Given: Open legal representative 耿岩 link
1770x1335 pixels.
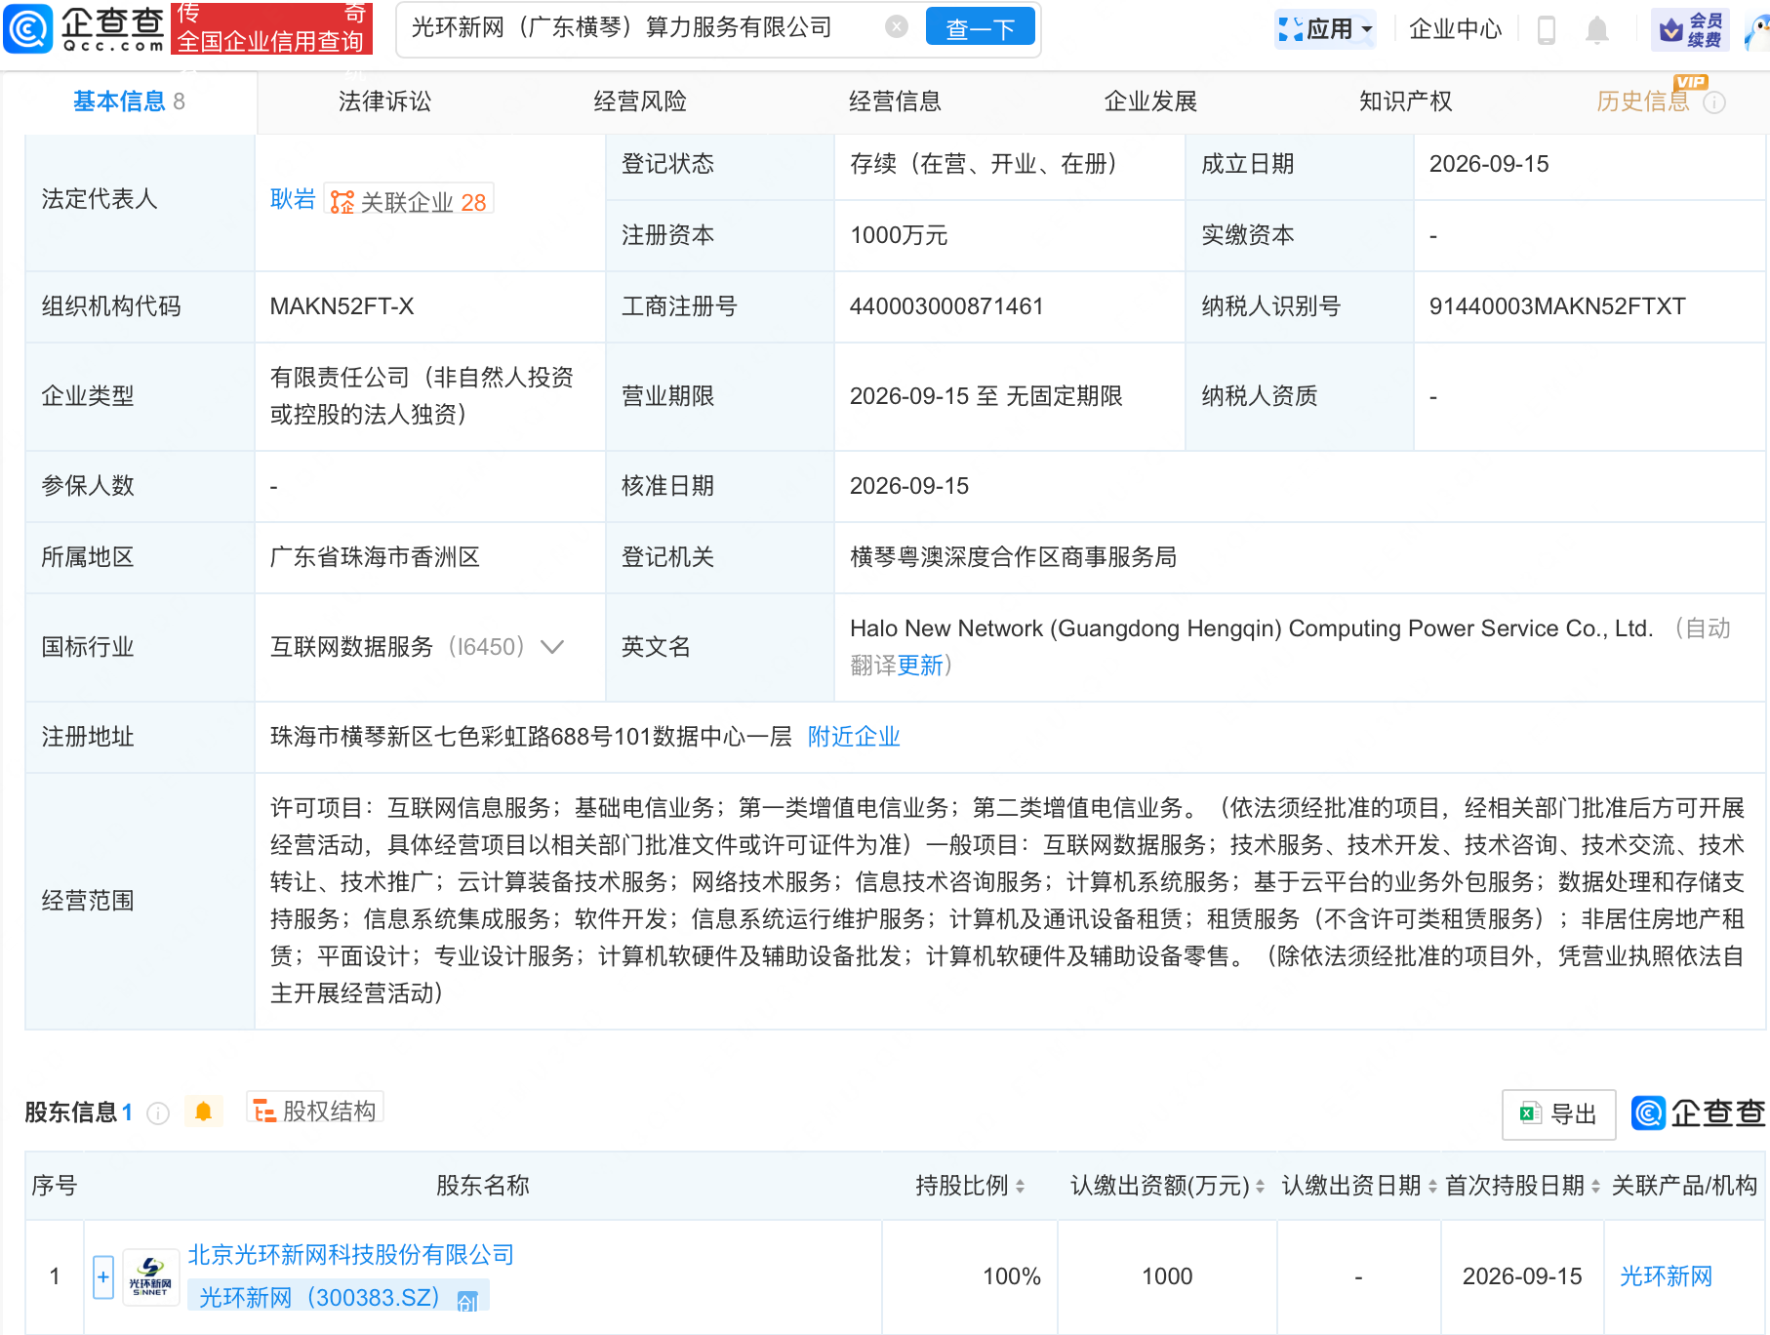Looking at the screenshot, I should (293, 199).
